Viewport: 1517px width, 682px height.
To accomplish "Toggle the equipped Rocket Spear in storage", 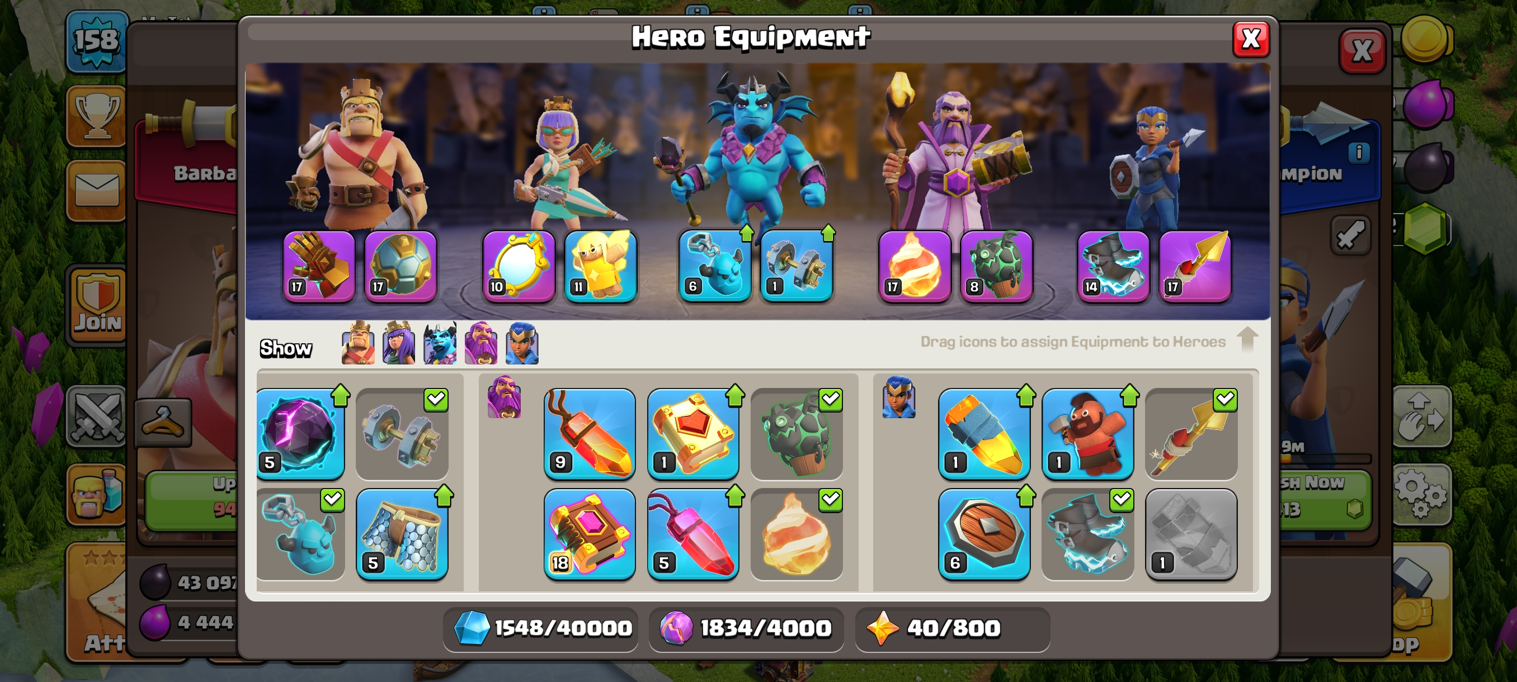I will [1191, 434].
